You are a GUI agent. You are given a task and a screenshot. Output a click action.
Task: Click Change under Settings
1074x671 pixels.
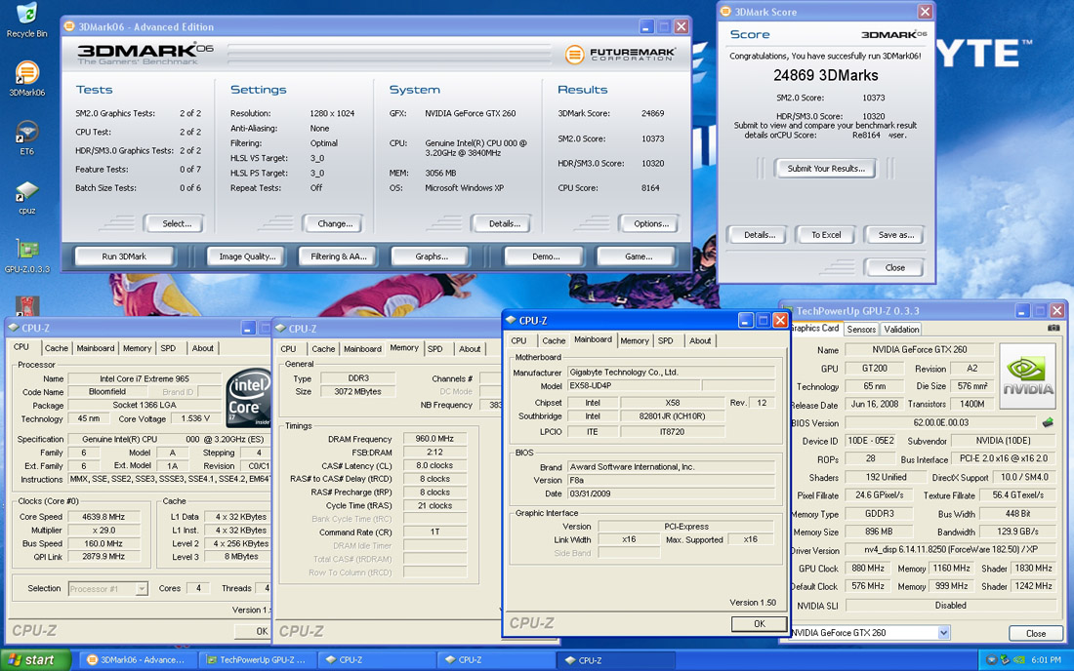click(335, 223)
